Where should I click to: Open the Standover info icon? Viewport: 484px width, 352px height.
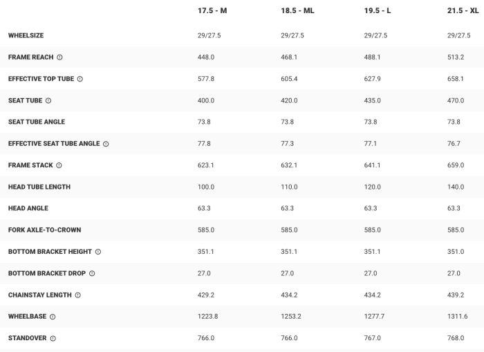tap(53, 338)
